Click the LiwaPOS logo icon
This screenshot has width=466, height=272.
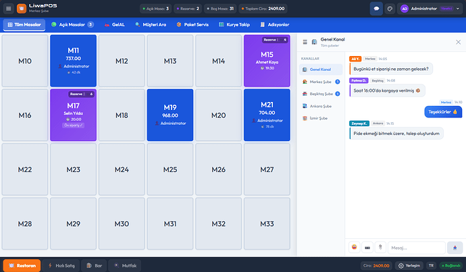click(x=22, y=9)
